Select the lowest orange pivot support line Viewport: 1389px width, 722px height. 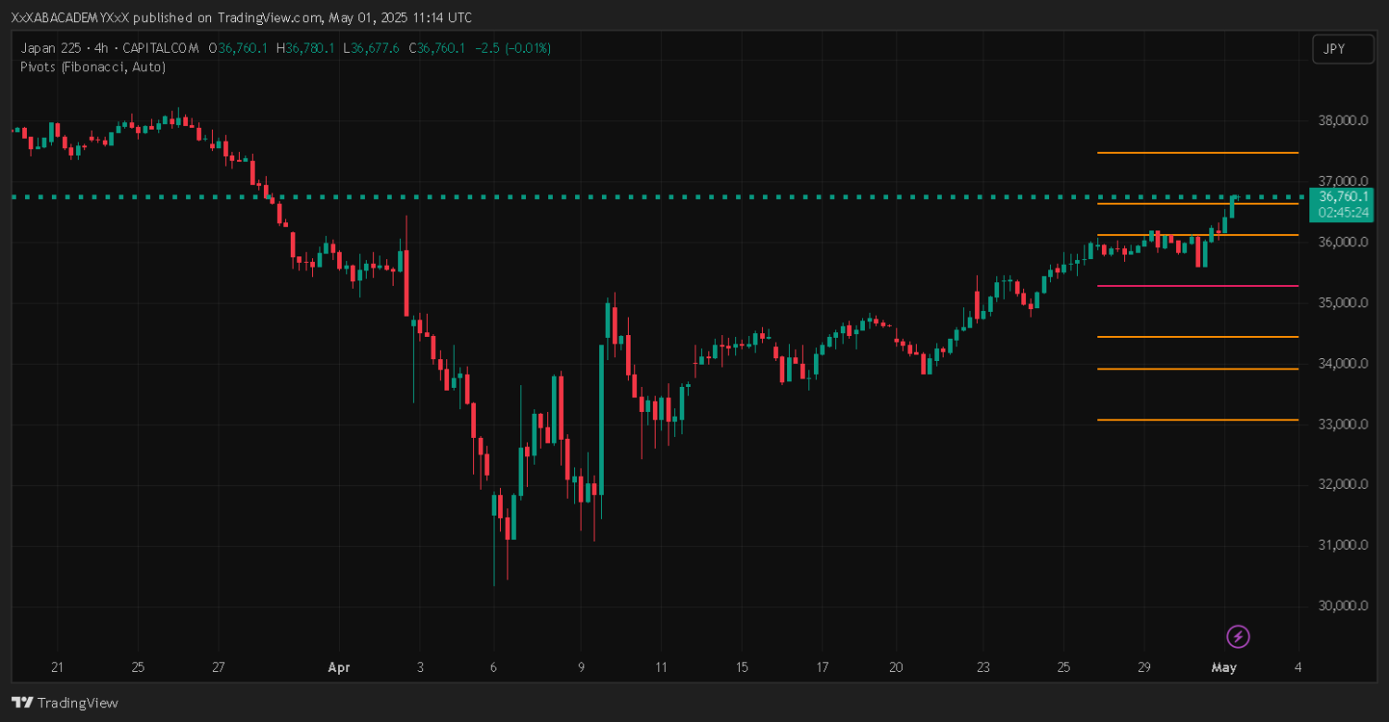pyautogui.click(x=1196, y=420)
